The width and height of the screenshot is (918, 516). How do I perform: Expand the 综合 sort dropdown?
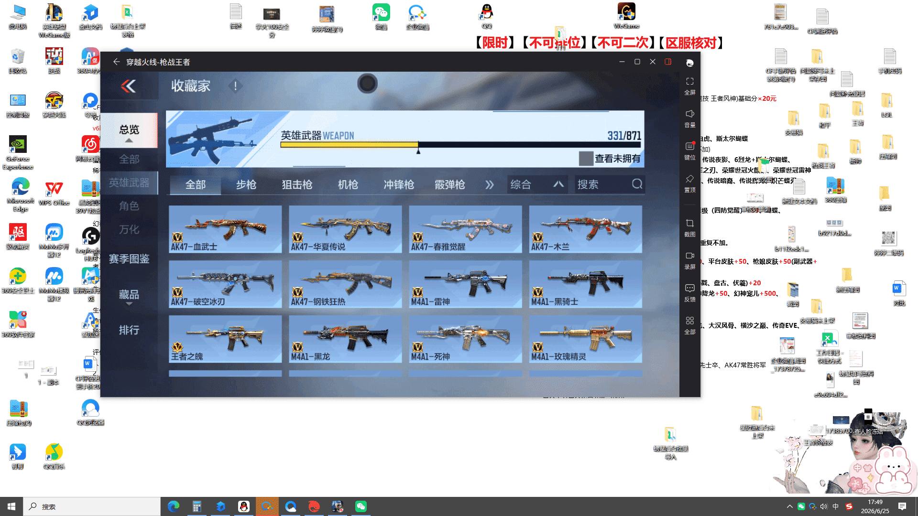[537, 184]
